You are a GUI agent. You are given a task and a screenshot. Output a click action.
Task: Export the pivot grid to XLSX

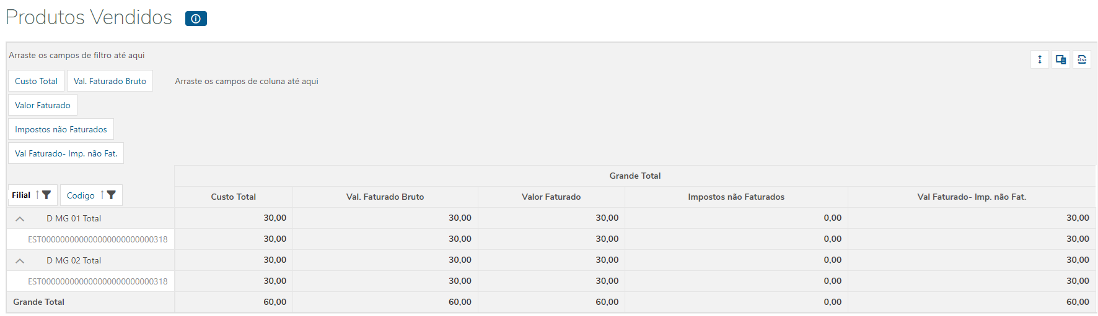tap(1082, 59)
